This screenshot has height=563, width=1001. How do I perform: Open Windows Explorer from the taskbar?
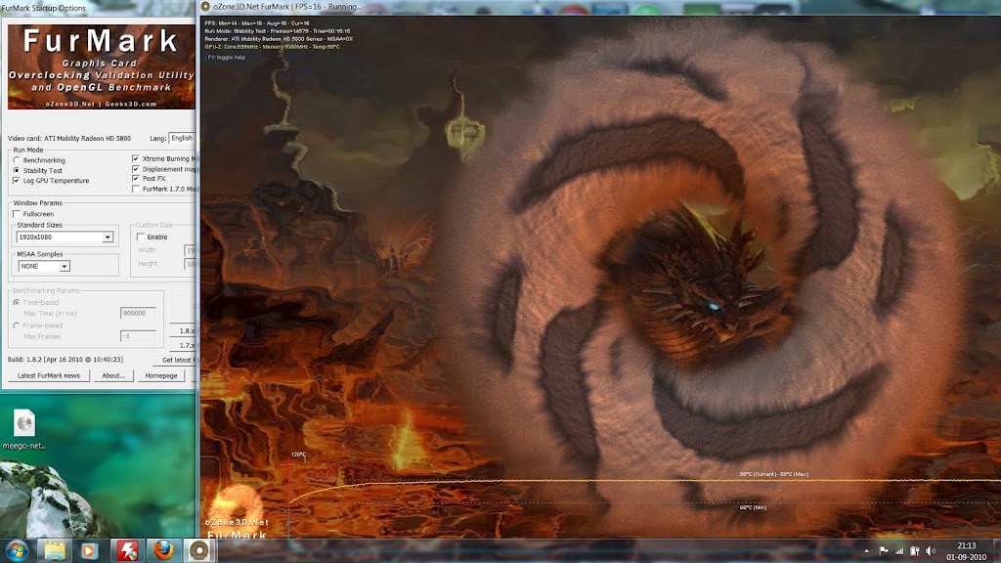coord(55,550)
